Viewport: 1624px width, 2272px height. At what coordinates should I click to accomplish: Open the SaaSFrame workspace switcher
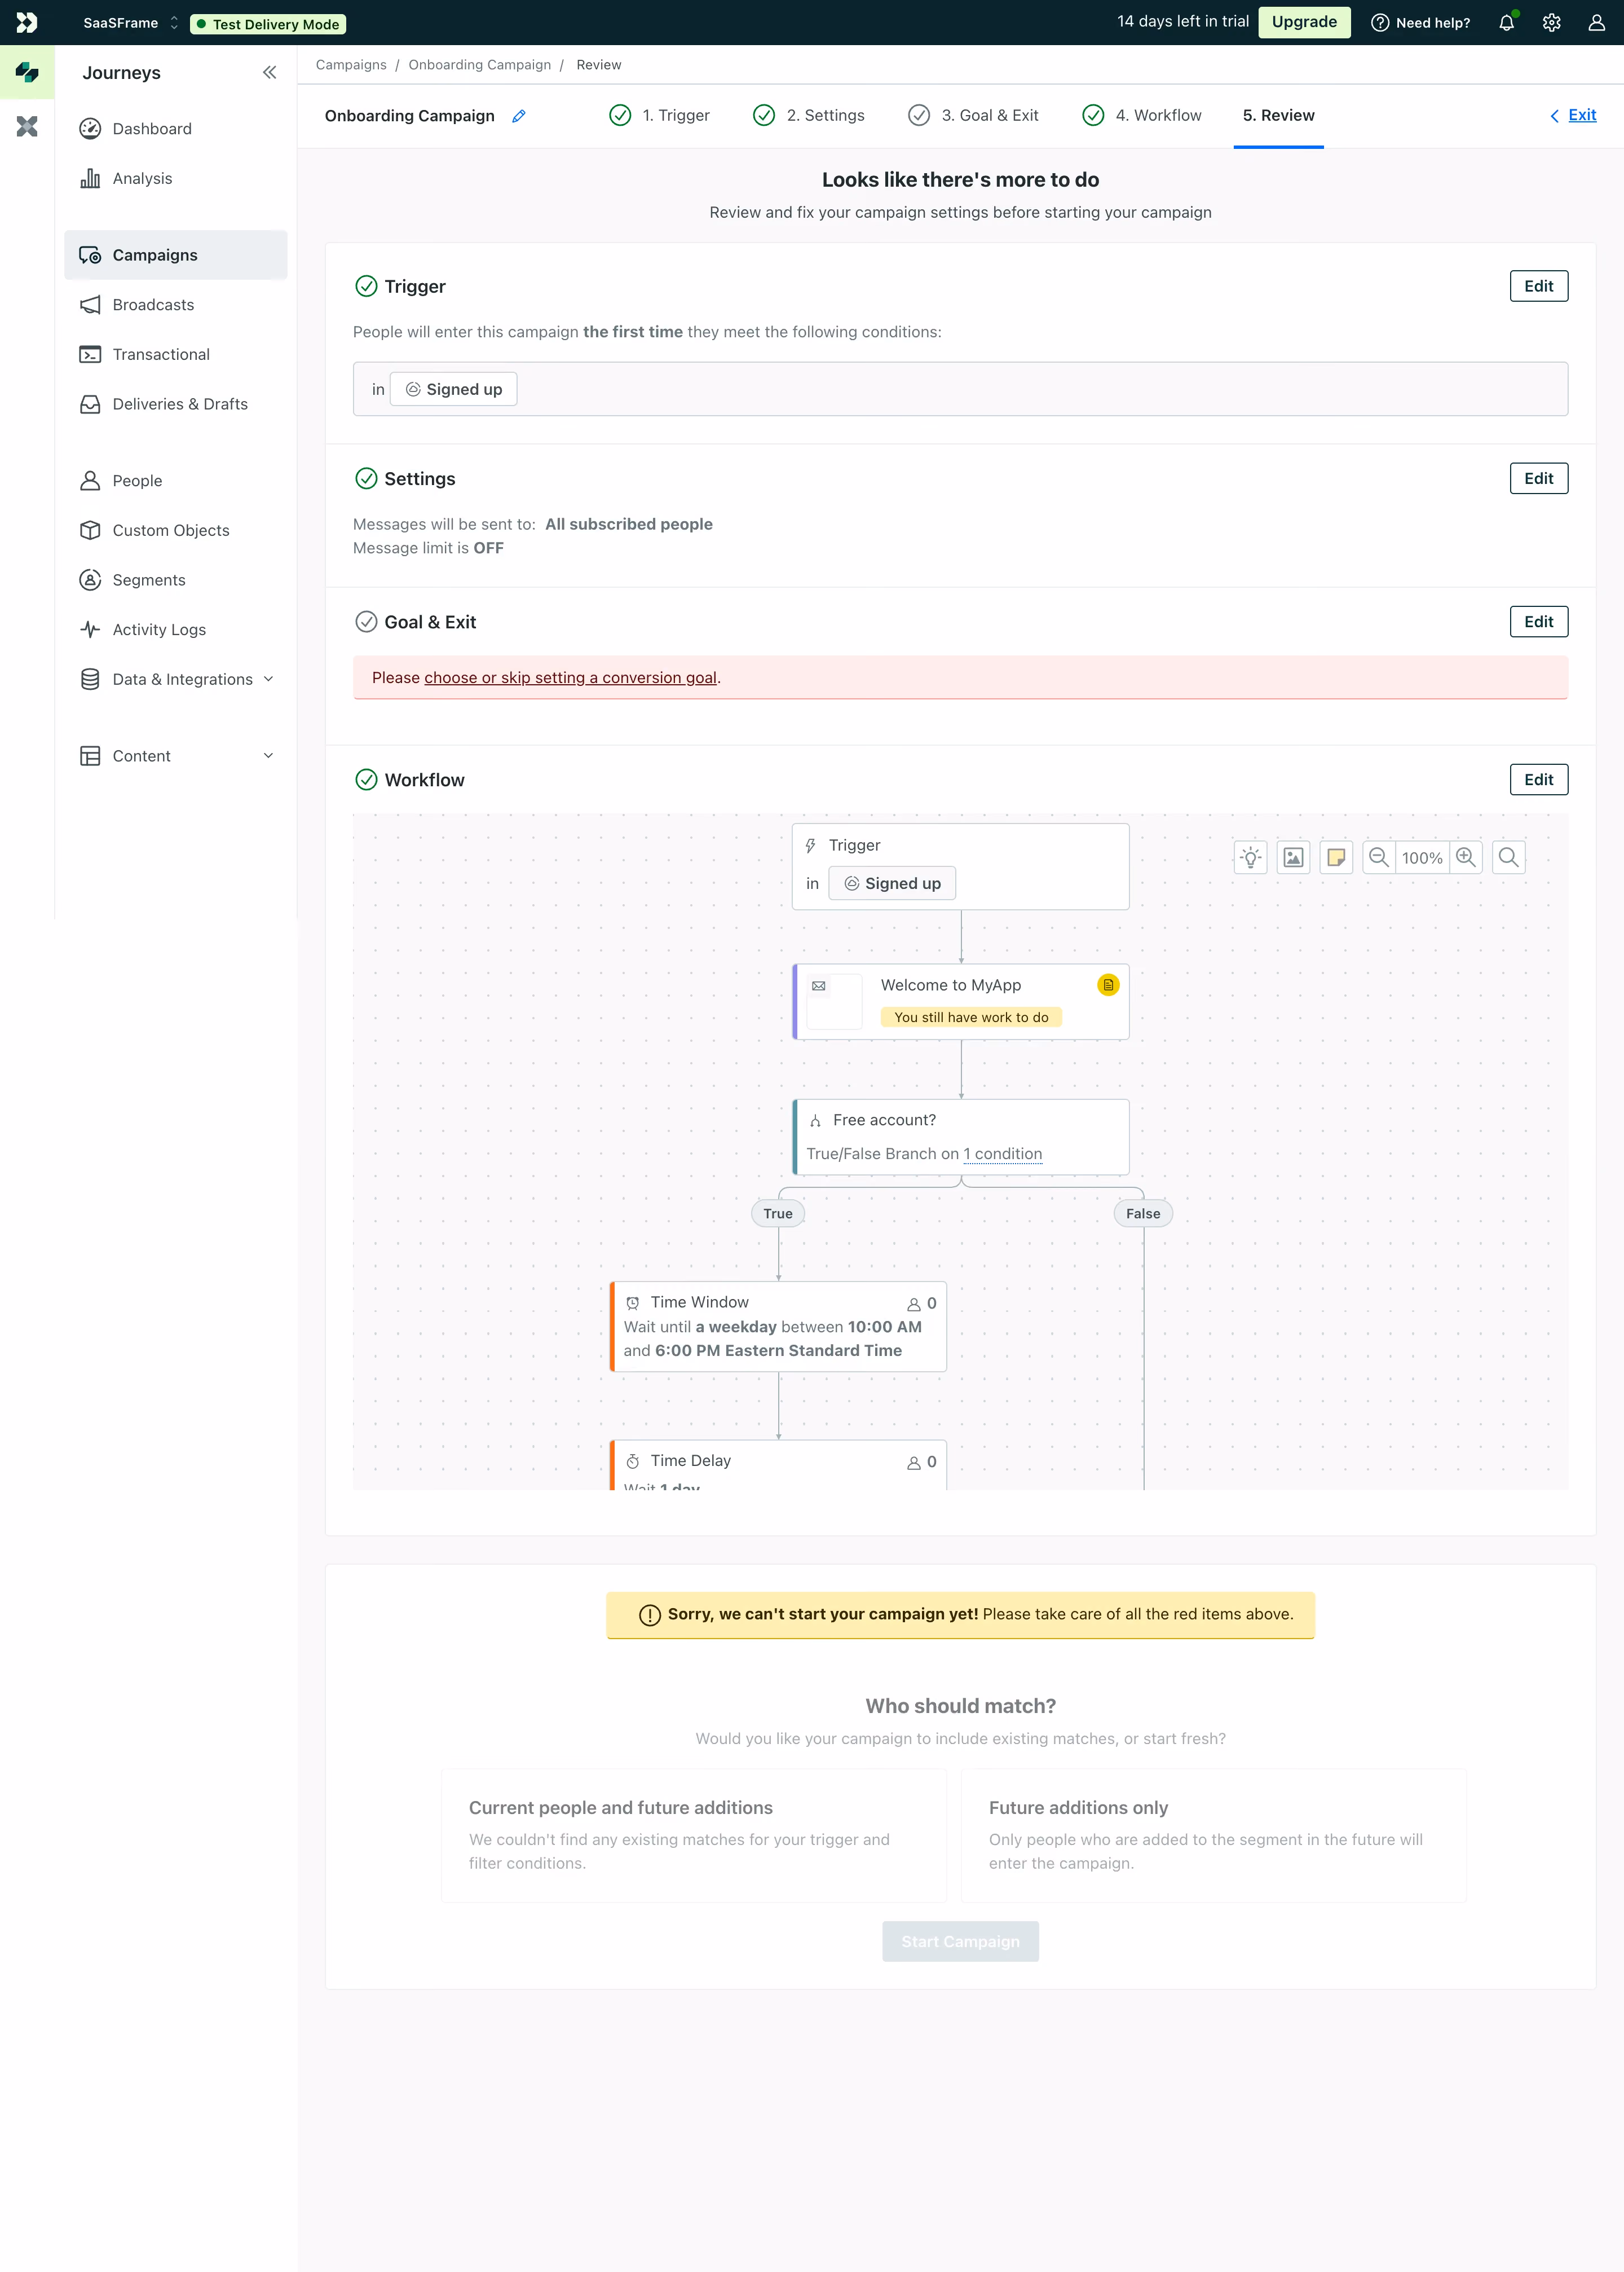point(130,22)
